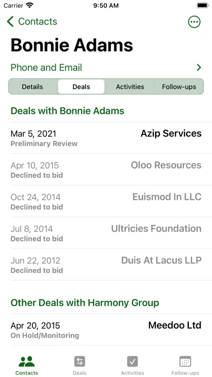The image size is (212, 377).
Task: Switch to the Activities segment
Action: pos(130,87)
